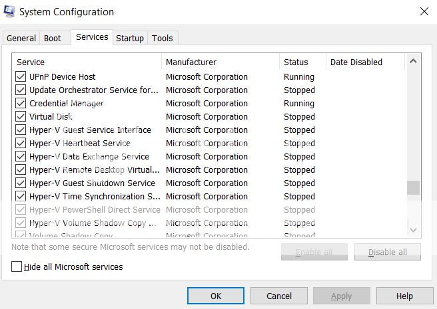Image resolution: width=437 pixels, height=309 pixels.
Task: Uncheck Hyper-V Remote Desktop Virtual checkbox
Action: point(21,169)
